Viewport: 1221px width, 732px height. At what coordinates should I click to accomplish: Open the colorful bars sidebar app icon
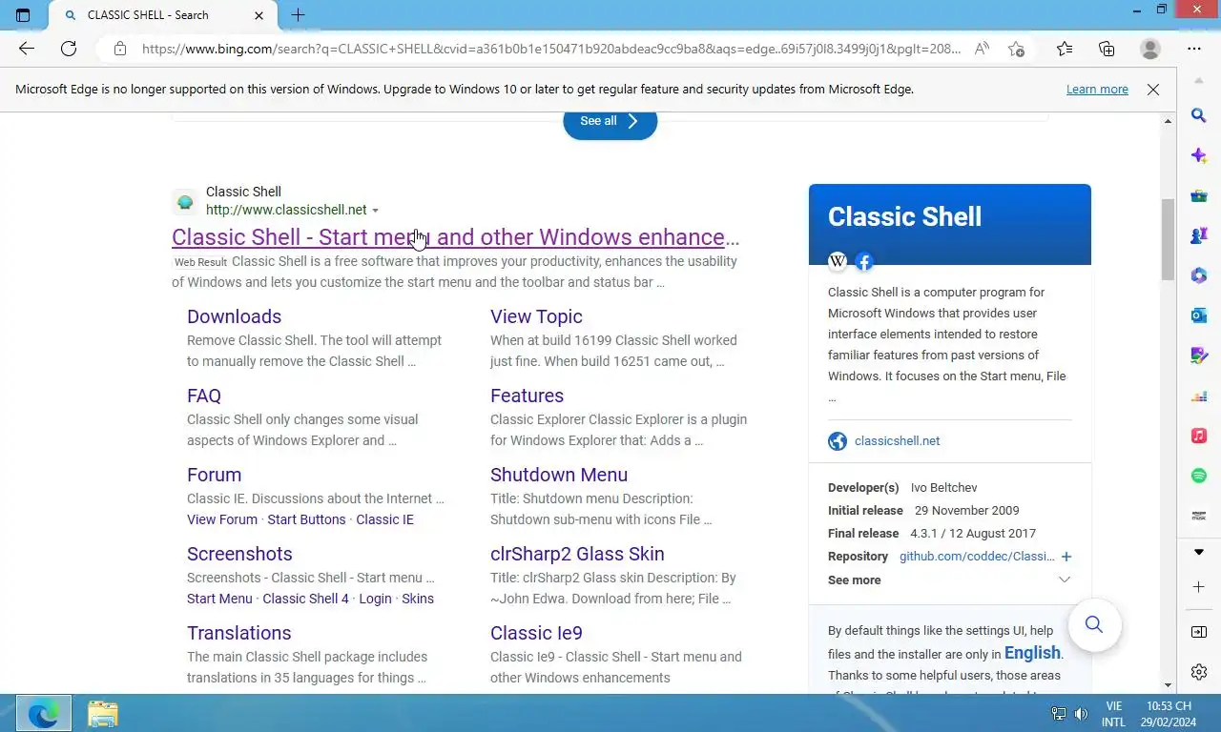click(1199, 396)
